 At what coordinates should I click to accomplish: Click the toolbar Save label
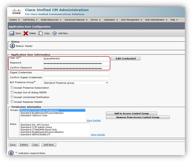pos(18,33)
